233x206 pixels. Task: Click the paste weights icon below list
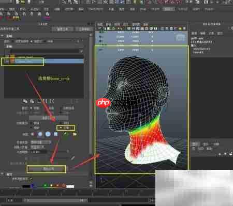pyautogui.click(x=32, y=101)
